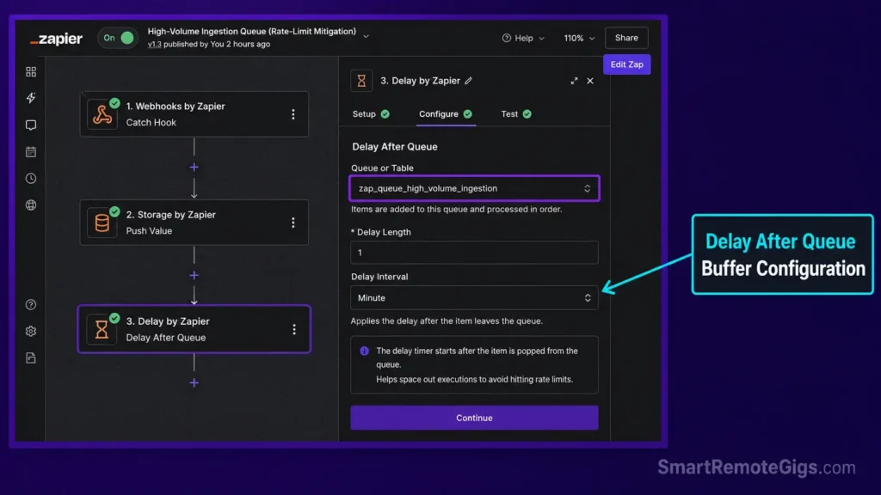881x495 pixels.
Task: Open the Queue or Table dropdown
Action: click(474, 188)
